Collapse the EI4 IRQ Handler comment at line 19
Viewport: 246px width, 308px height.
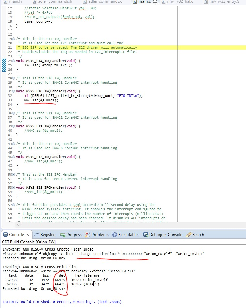[14, 39]
